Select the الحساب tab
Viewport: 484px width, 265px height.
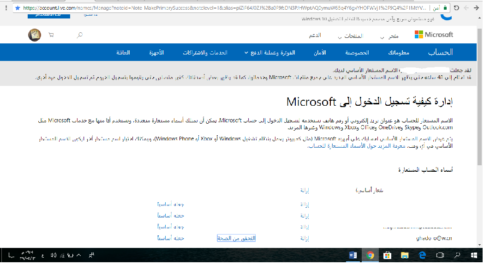pos(441,52)
